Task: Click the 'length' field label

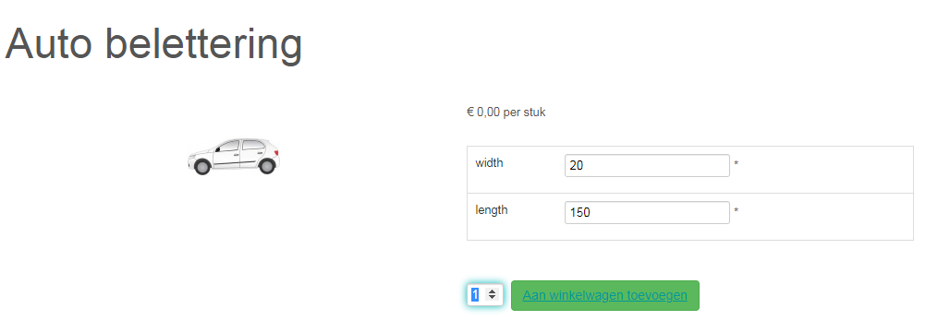Action: [492, 209]
